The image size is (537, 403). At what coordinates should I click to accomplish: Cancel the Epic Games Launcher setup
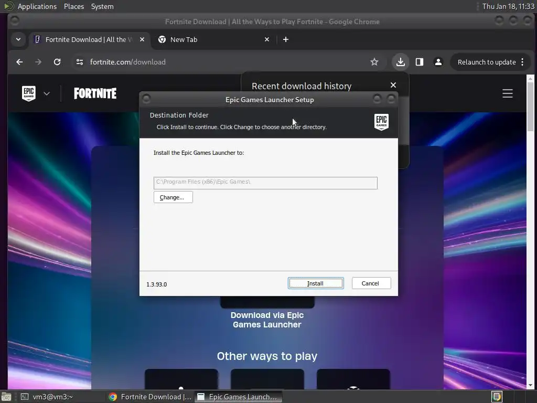[371, 283]
